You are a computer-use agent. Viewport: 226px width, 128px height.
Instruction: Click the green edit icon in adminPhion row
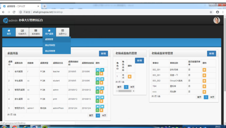(x=98, y=110)
